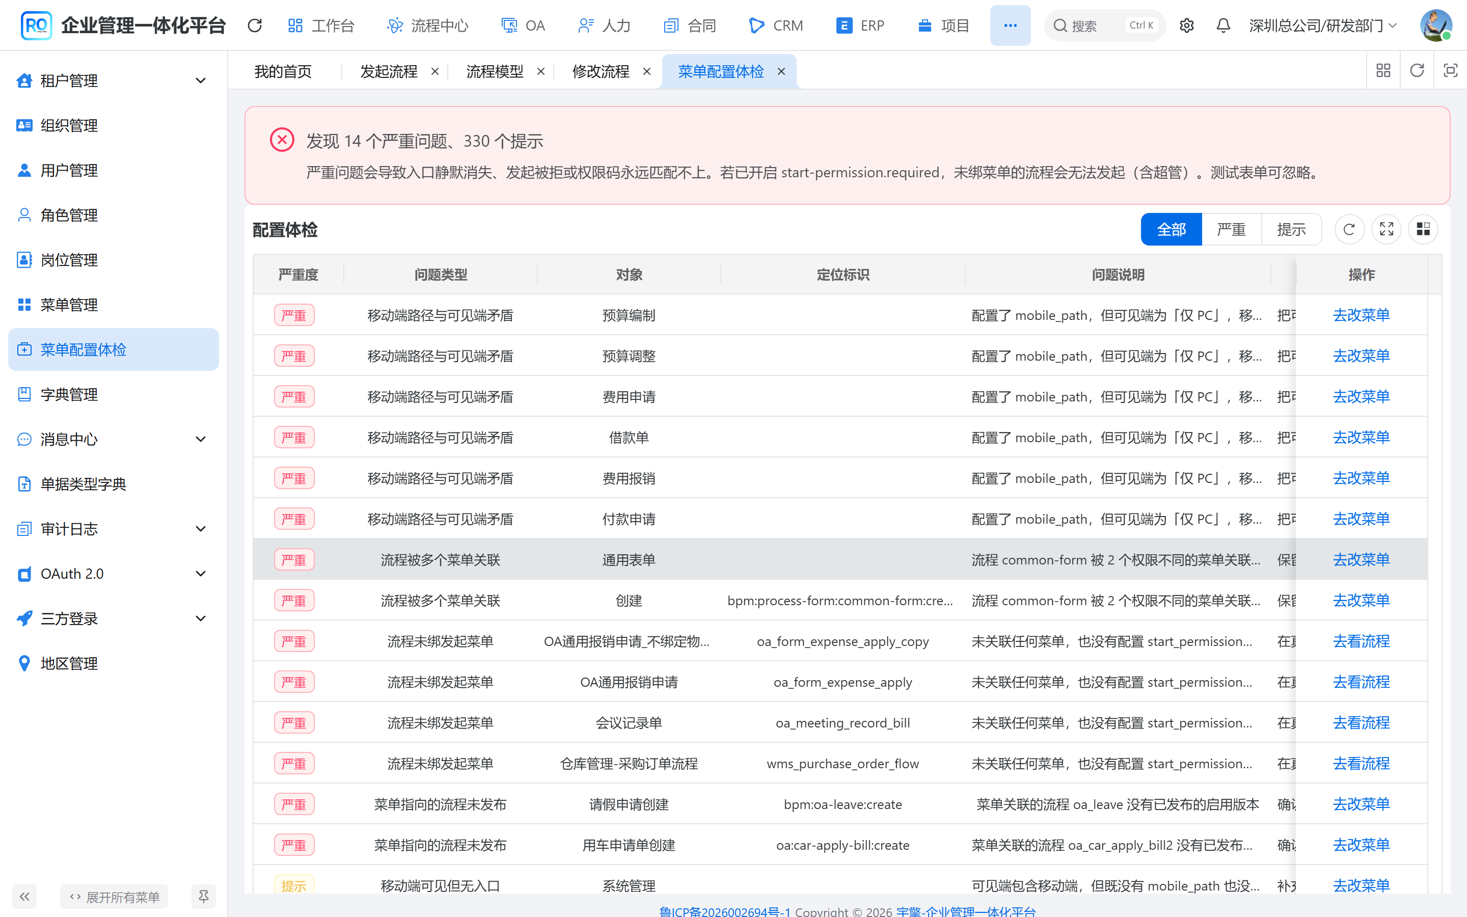
Task: Open the 人力 module
Action: click(605, 25)
